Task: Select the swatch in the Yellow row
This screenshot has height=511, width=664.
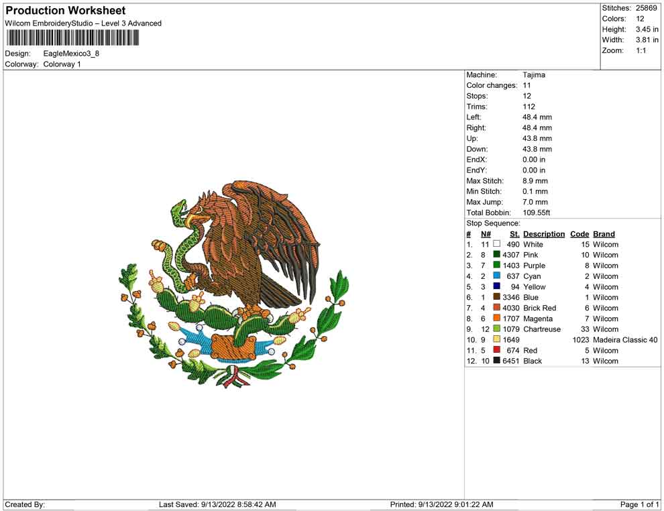Action: pyautogui.click(x=497, y=286)
